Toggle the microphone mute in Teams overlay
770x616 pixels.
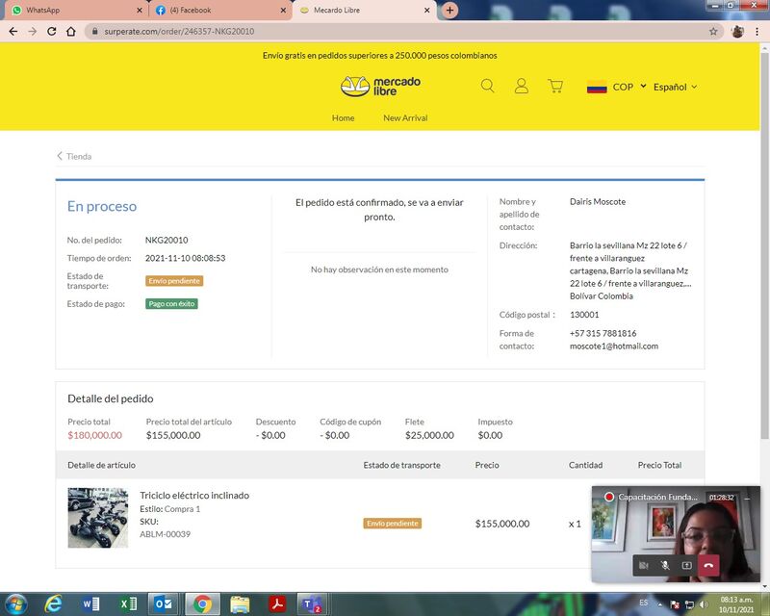click(x=665, y=565)
